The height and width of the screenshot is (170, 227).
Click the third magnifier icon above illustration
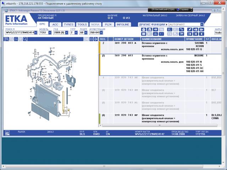(x=16, y=39)
